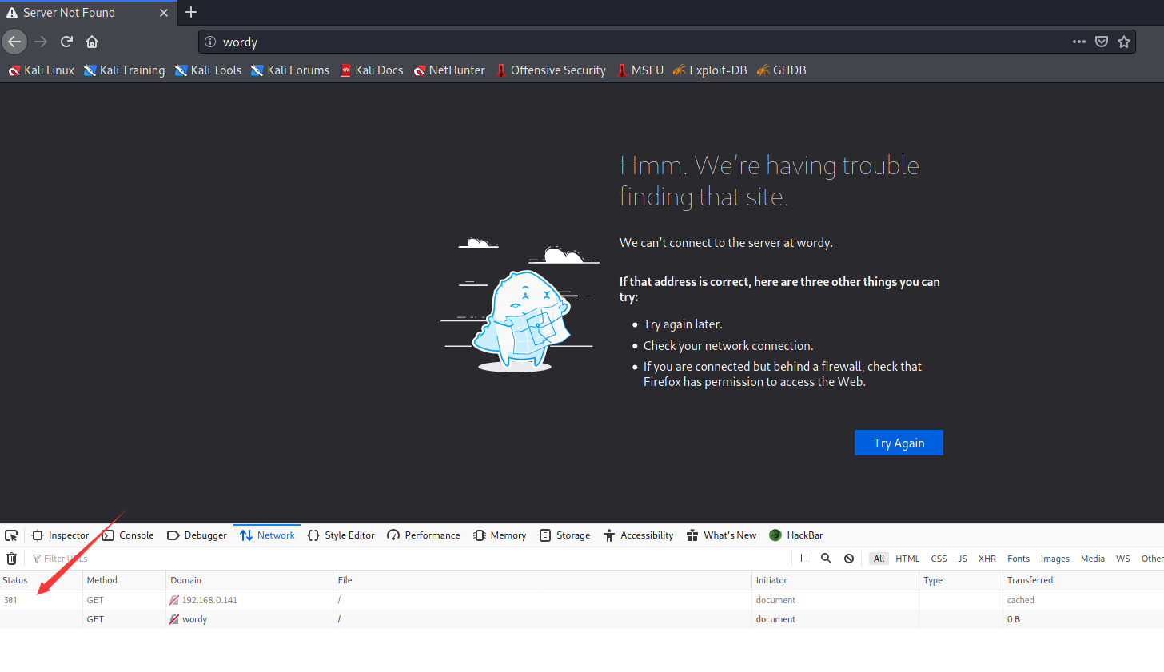The height and width of the screenshot is (672, 1164).
Task: Open the Style Editor panel
Action: point(341,535)
